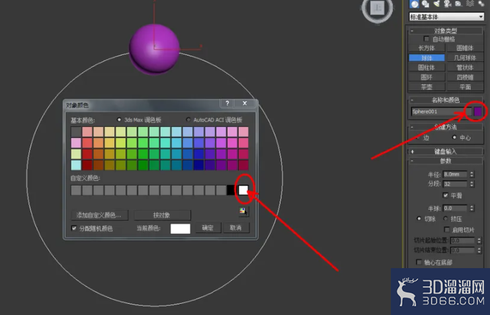Click the 半球 spinner arrows
Image resolution: width=490 pixels, height=315 pixels.
pos(472,208)
